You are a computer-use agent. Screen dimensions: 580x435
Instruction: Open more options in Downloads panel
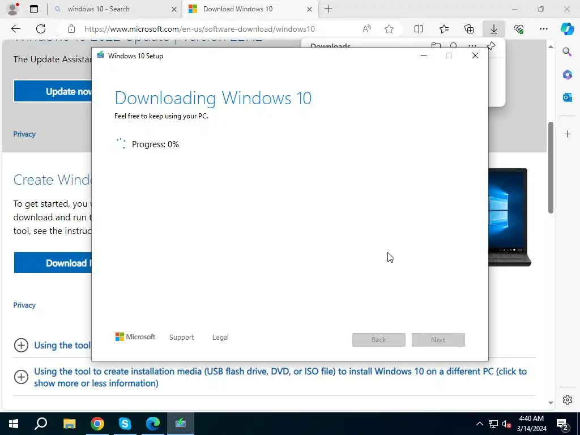click(x=472, y=46)
